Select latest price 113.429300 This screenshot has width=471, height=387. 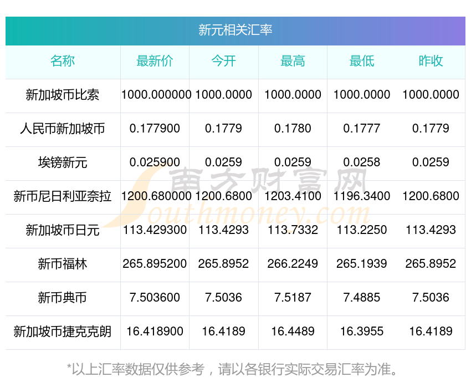click(x=155, y=230)
